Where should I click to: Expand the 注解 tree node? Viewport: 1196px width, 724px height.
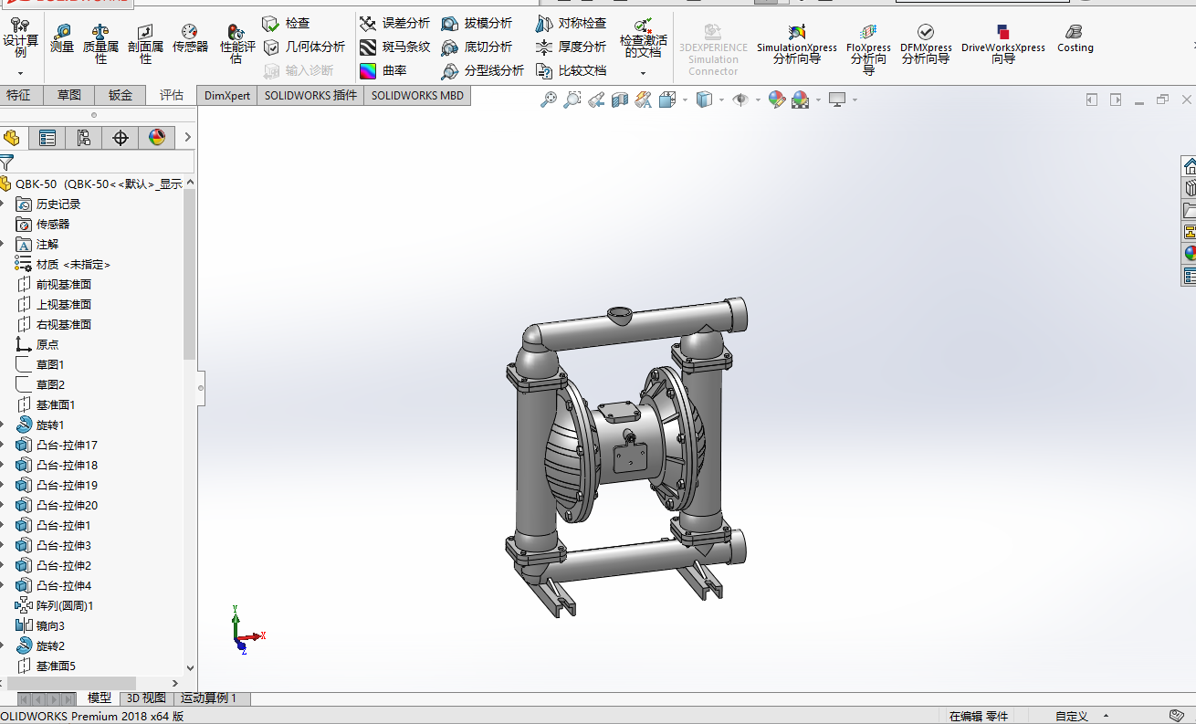pyautogui.click(x=3, y=245)
